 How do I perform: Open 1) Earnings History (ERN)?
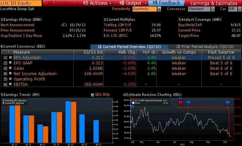21,19
